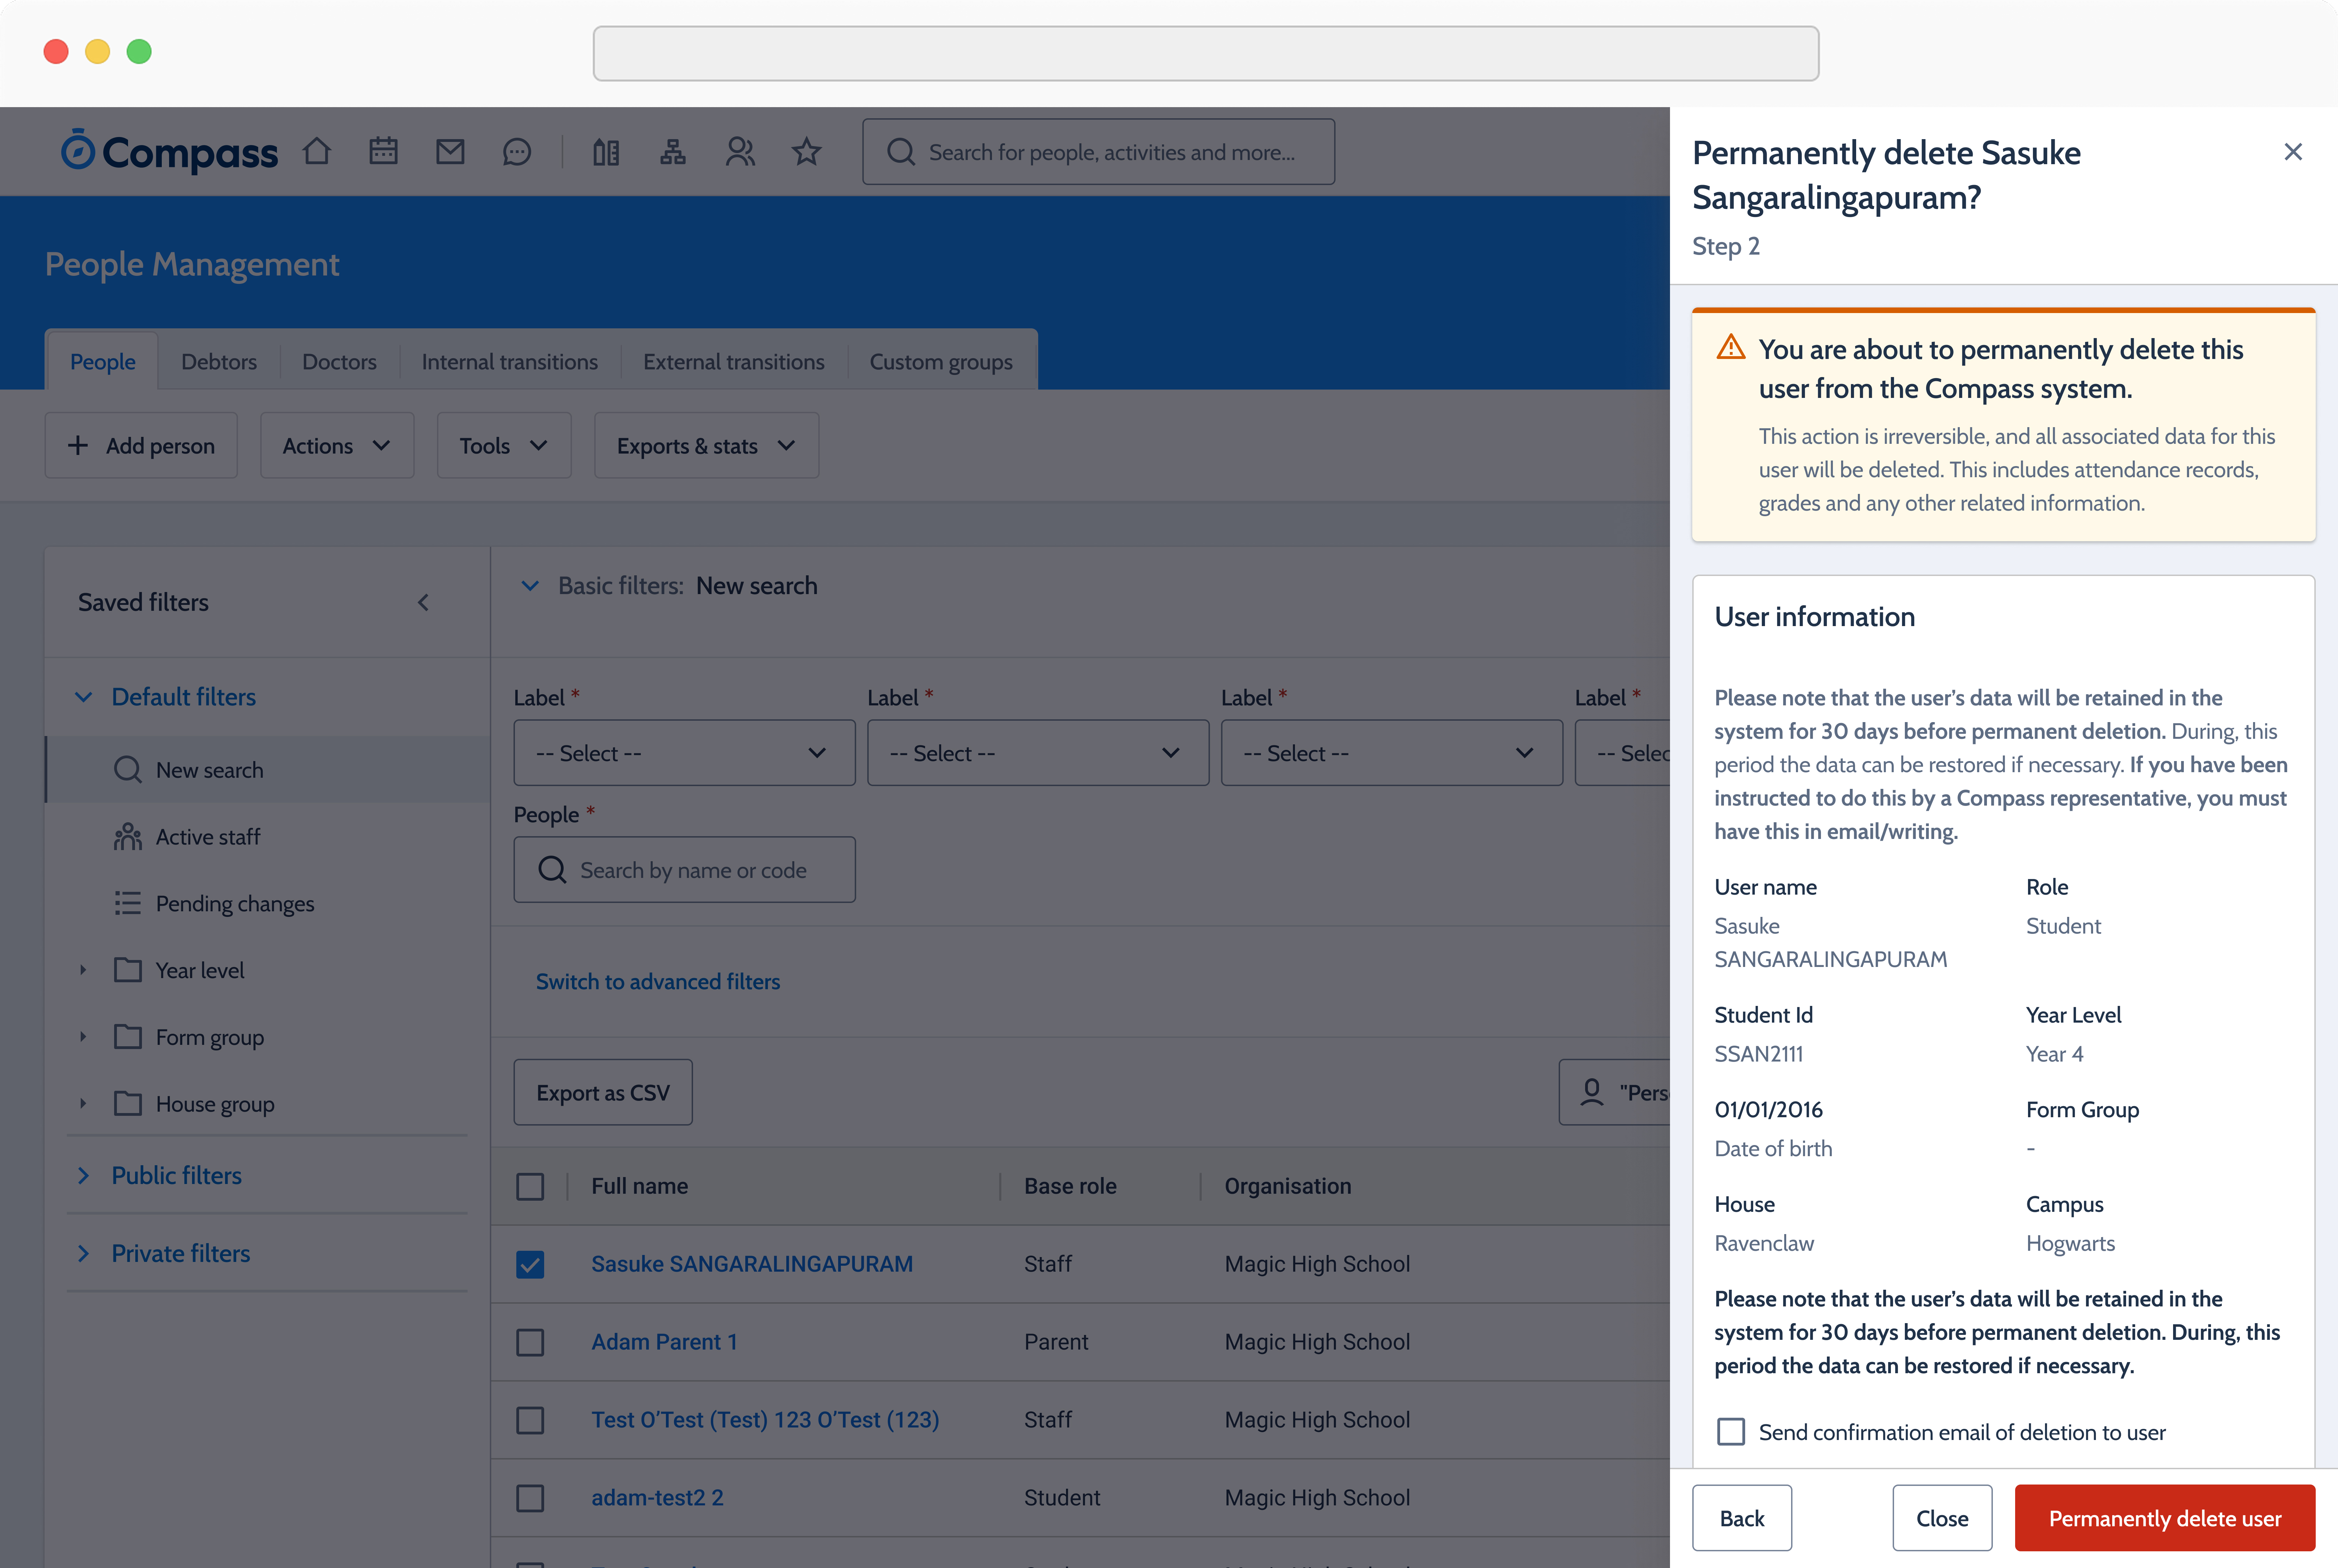Click the Search for people, activities field
Viewport: 2338px width, 1568px height.
point(1099,152)
